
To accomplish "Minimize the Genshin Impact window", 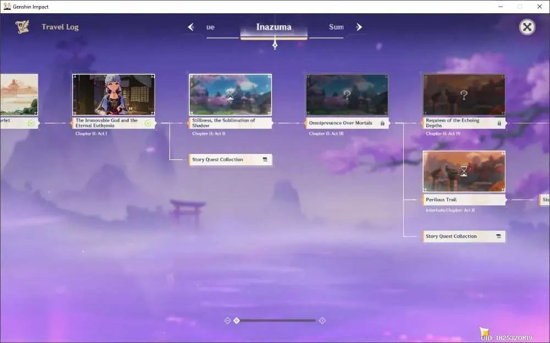I will pyautogui.click(x=501, y=6).
